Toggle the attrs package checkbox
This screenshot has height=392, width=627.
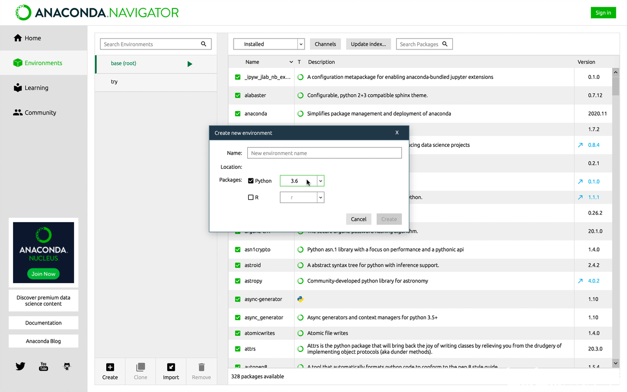click(238, 349)
